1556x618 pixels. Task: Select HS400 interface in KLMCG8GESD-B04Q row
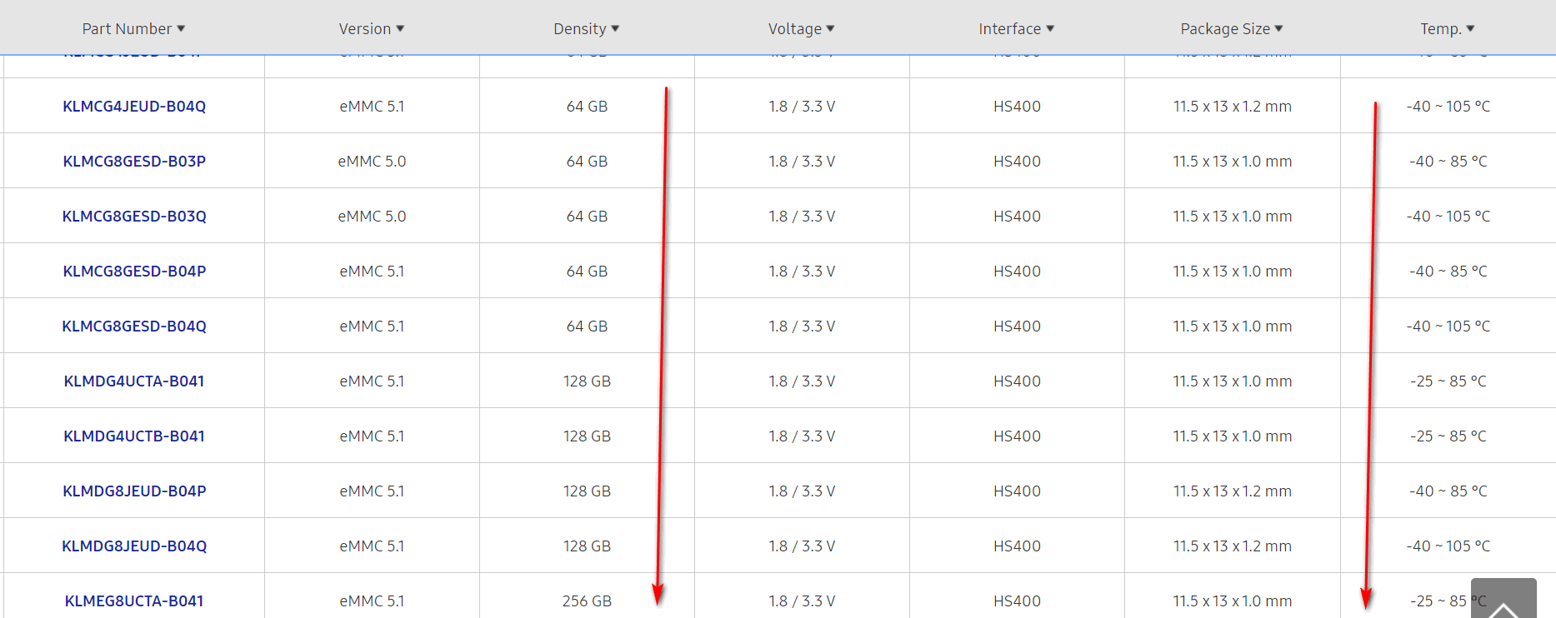tap(1017, 326)
